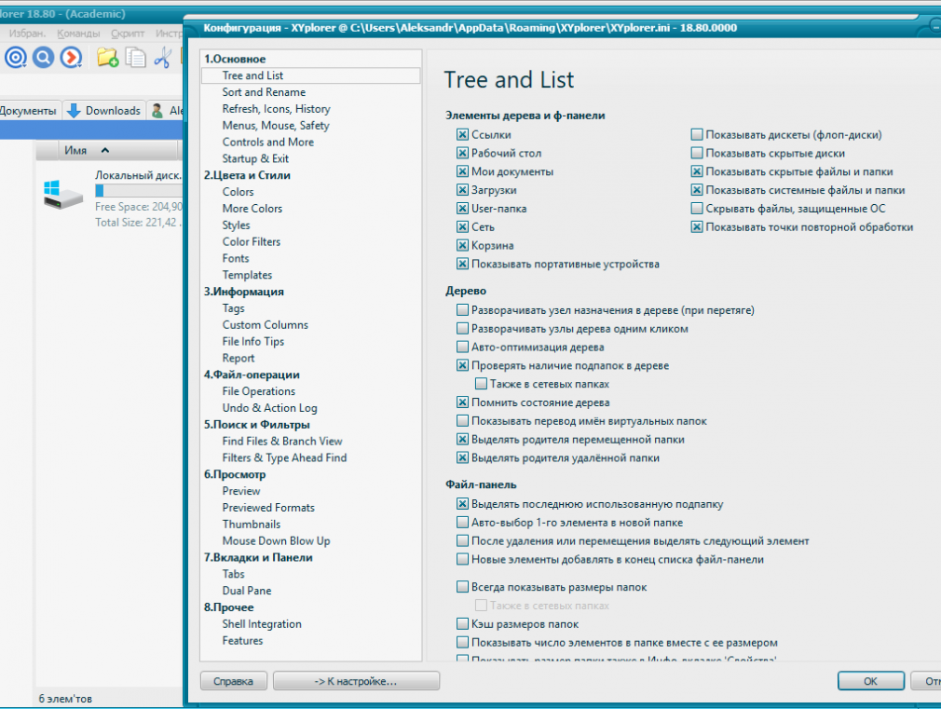The height and width of the screenshot is (709, 941).
Task: Click the scissors Cut icon in toolbar
Action: [x=163, y=58]
